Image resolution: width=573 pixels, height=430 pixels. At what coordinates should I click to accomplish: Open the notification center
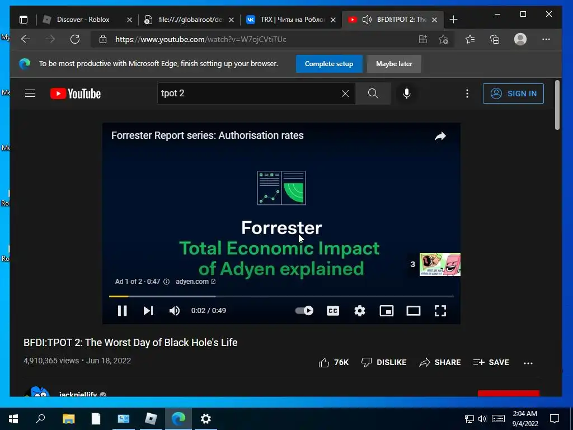(x=555, y=419)
